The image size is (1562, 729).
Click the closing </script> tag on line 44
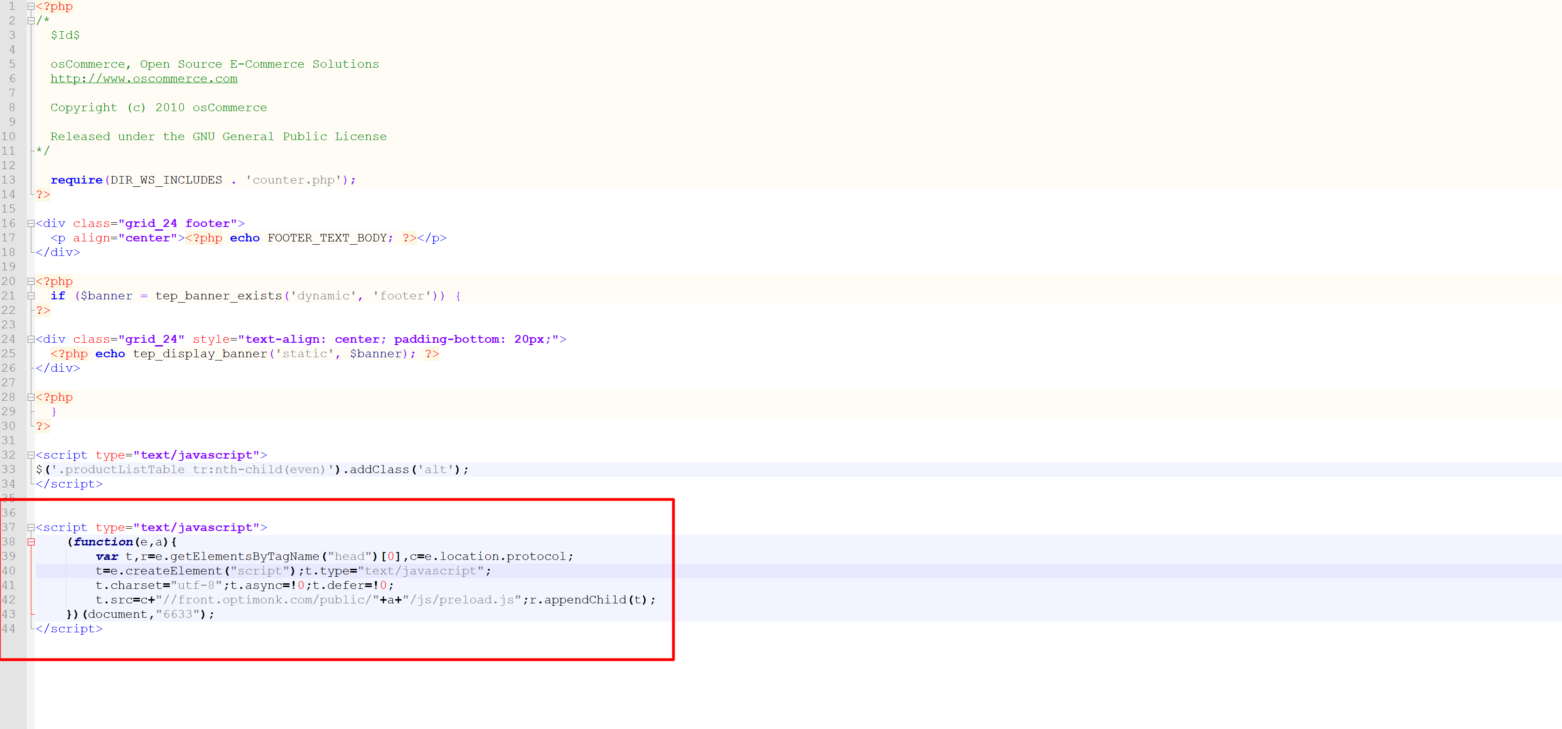(x=69, y=629)
